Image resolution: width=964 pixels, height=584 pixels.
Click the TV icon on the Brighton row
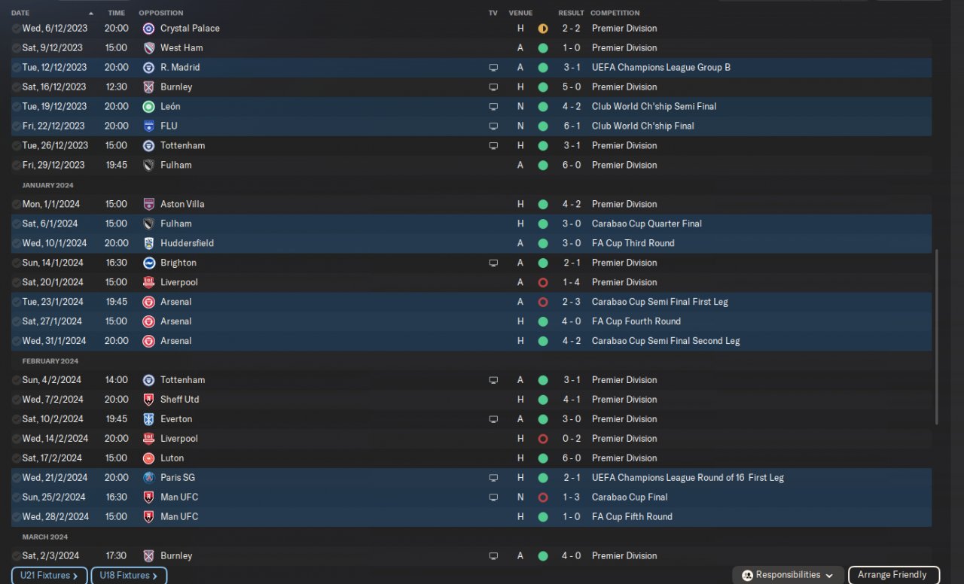(x=493, y=263)
